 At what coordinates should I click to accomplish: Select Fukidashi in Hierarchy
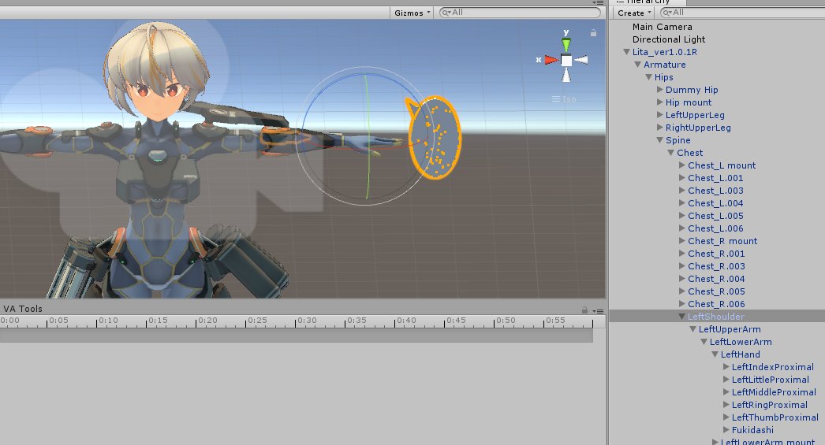click(x=752, y=430)
